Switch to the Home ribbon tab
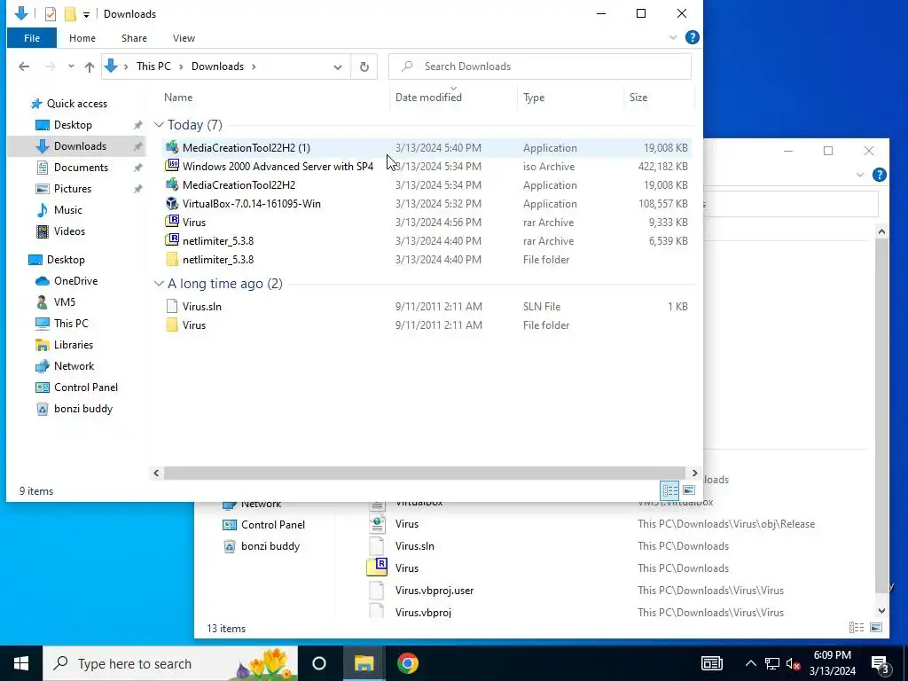The height and width of the screenshot is (681, 908). pyautogui.click(x=82, y=38)
